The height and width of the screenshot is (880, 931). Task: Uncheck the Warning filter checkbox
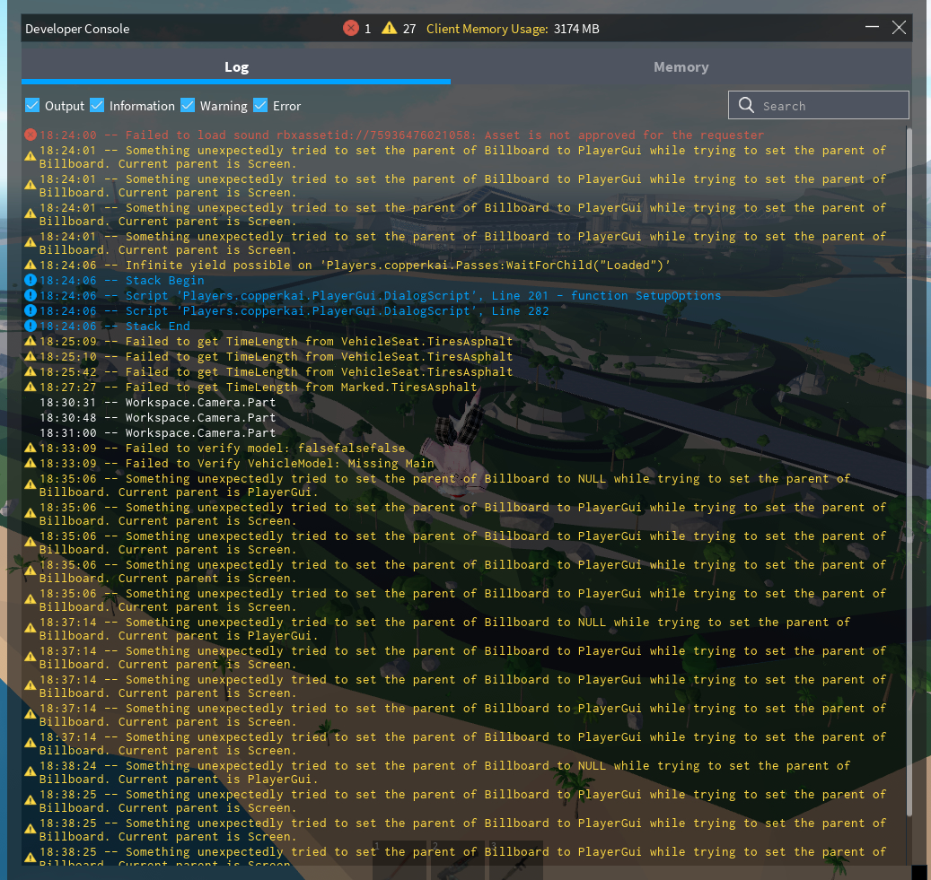coord(188,106)
